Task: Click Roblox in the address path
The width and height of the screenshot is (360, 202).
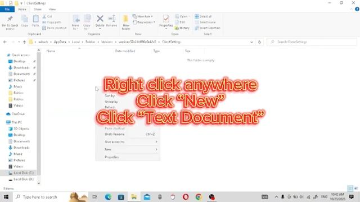Action: click(90, 42)
